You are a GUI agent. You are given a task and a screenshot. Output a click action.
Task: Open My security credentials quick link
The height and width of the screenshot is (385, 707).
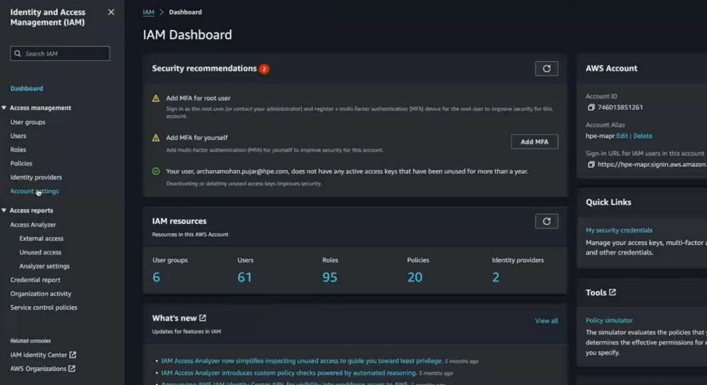click(x=619, y=230)
